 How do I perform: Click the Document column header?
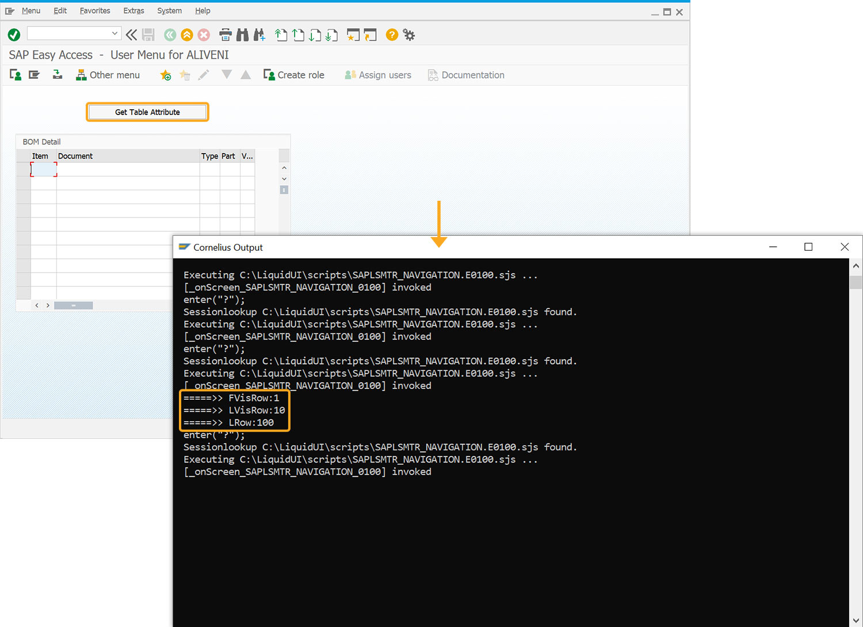tap(128, 156)
